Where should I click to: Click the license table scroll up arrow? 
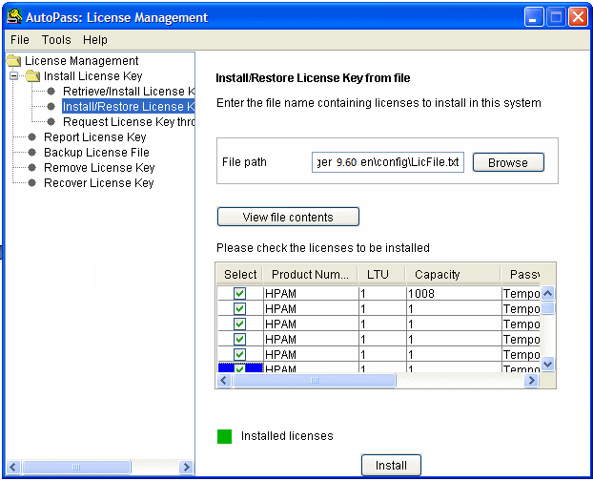(547, 293)
